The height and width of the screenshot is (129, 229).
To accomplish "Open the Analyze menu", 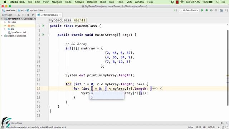I will (x=79, y=2).
